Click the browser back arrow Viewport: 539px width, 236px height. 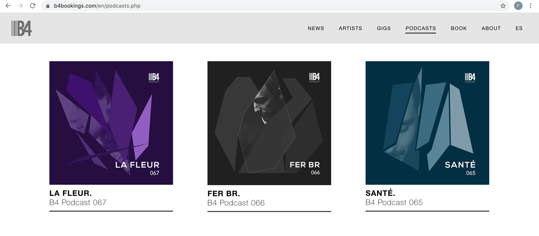coord(8,6)
